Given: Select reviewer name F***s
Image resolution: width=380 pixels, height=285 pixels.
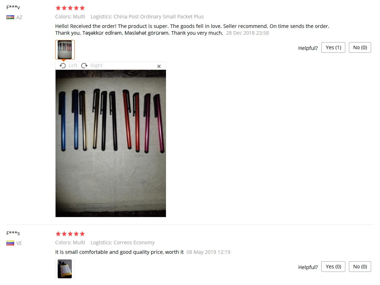Looking at the screenshot, I should [x=13, y=233].
